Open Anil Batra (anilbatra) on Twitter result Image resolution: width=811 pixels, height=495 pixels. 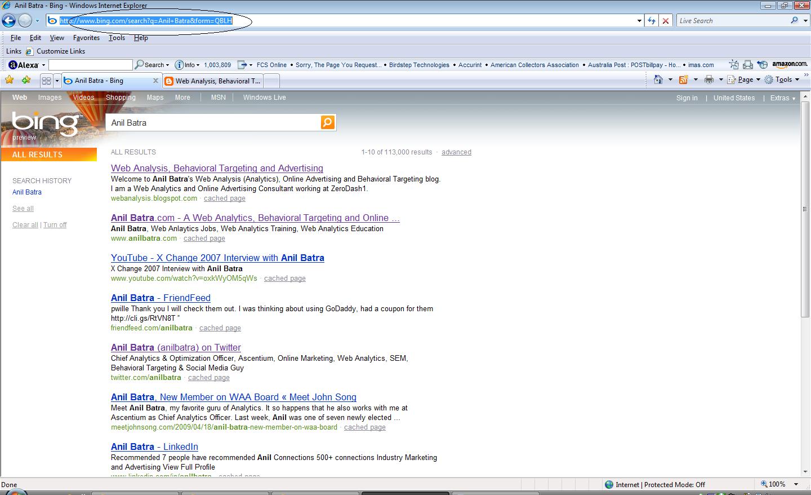(176, 347)
